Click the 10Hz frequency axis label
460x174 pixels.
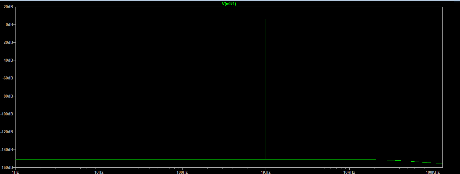pyautogui.click(x=99, y=172)
